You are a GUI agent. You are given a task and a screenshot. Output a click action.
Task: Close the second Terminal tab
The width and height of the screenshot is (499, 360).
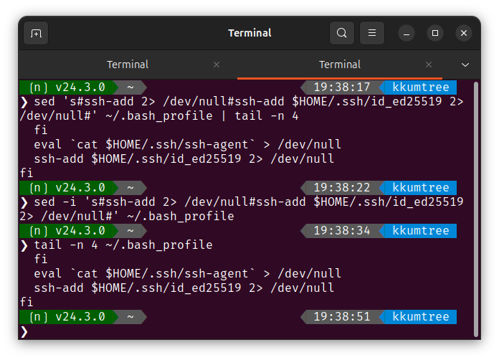point(429,65)
